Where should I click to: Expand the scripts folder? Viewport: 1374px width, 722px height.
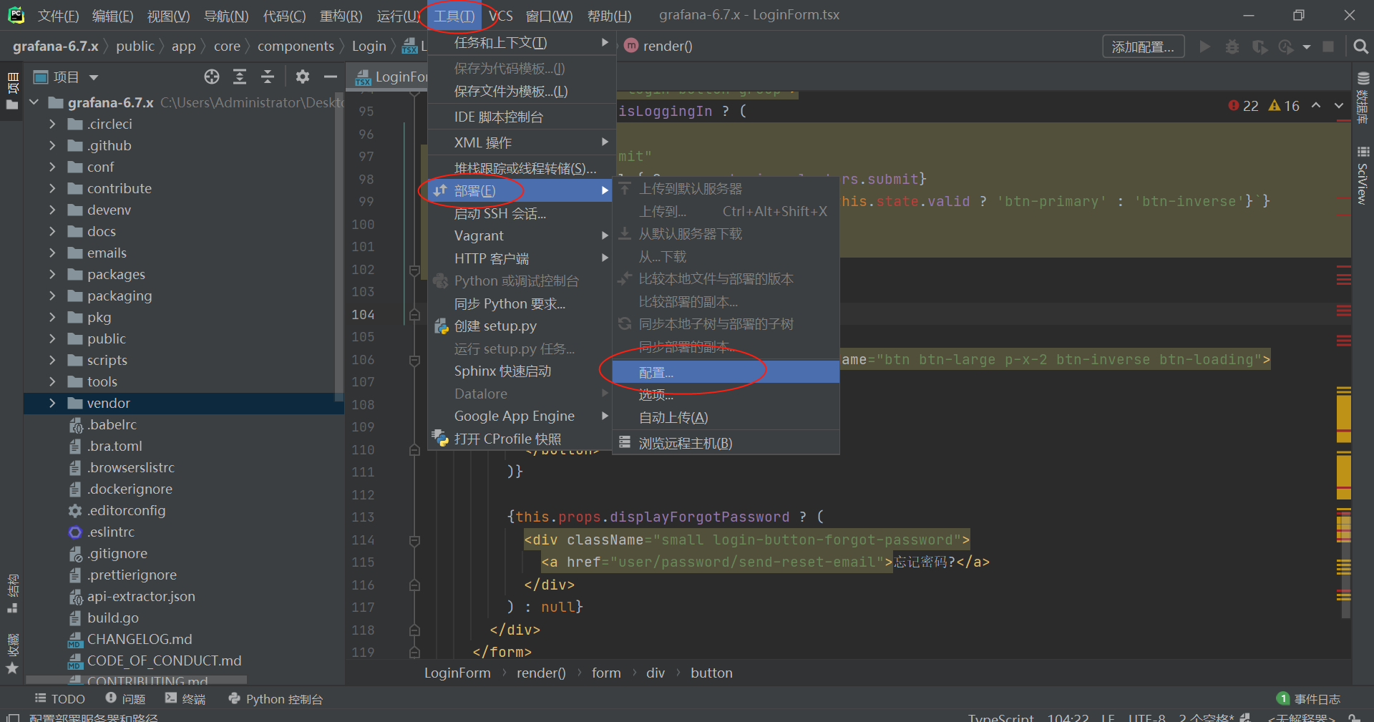click(52, 360)
